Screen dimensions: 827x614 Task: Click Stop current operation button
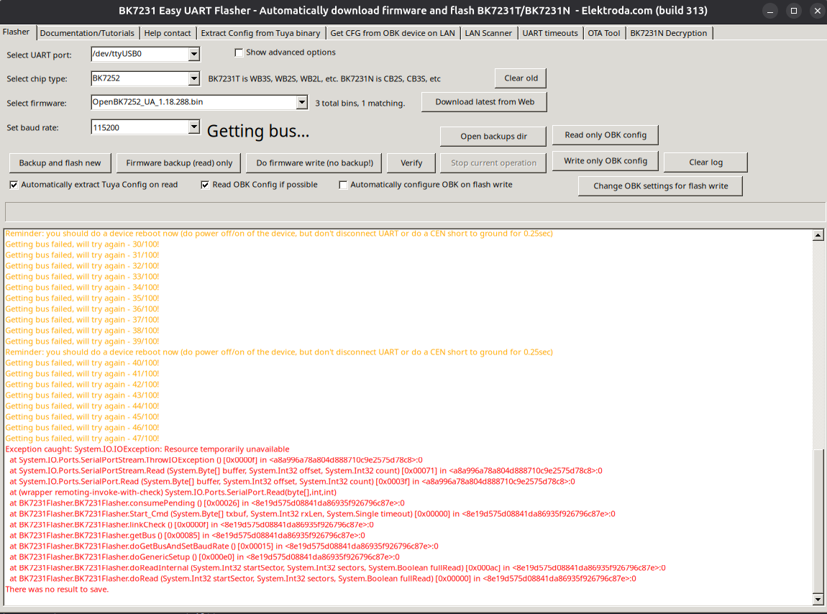pos(493,163)
